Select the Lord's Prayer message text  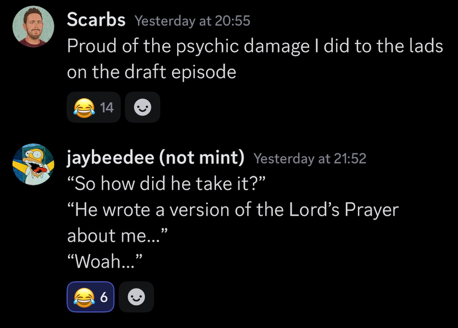pyautogui.click(x=233, y=210)
